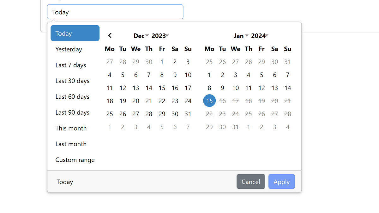Viewport: 379px width, 213px height.
Task: Open the 2023 year dropdown
Action: tap(160, 36)
